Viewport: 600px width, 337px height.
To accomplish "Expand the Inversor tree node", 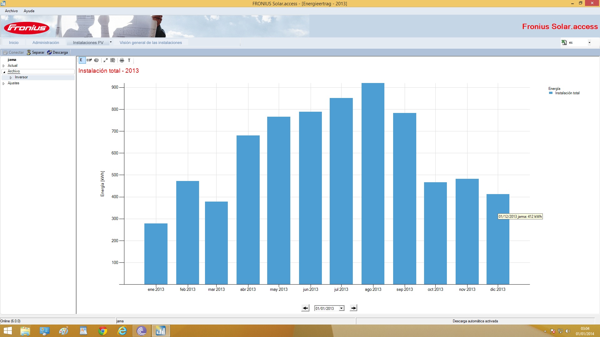I will tap(11, 77).
